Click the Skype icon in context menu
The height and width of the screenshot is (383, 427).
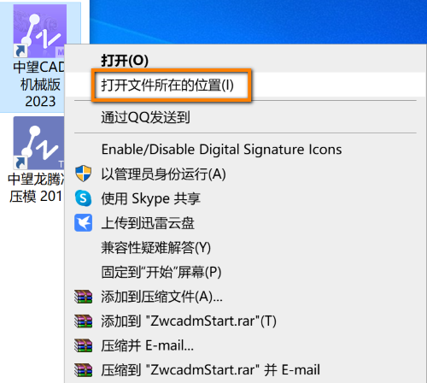coord(83,198)
